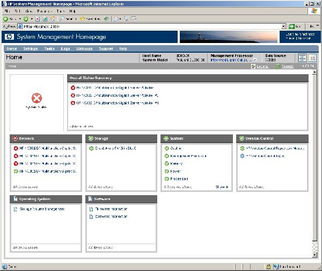
Task: Click the green status icon in Storage header
Action: tap(91, 139)
